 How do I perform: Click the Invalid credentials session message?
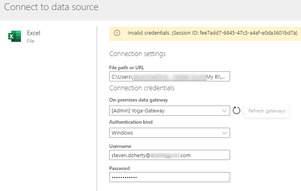coord(212,33)
